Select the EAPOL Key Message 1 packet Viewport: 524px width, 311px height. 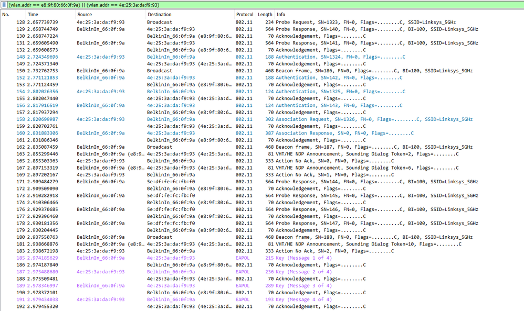coord(158,259)
